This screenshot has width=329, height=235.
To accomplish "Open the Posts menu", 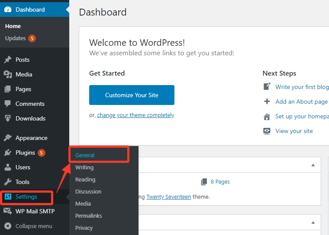I will coord(35,60).
